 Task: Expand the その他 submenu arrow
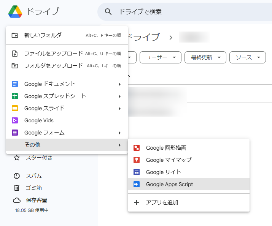pos(119,145)
